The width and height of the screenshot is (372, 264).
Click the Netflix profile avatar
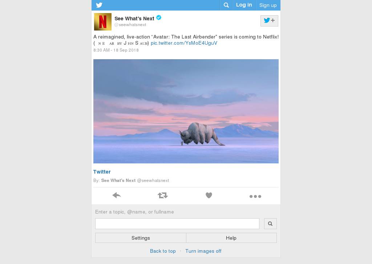[103, 21]
